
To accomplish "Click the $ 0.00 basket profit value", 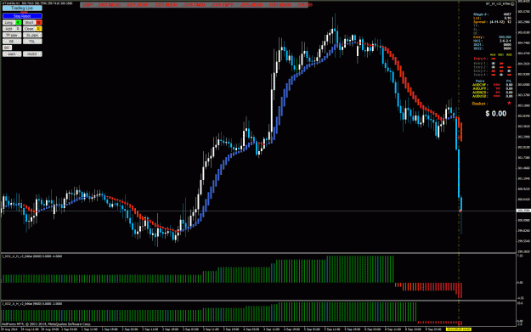I will coord(496,114).
